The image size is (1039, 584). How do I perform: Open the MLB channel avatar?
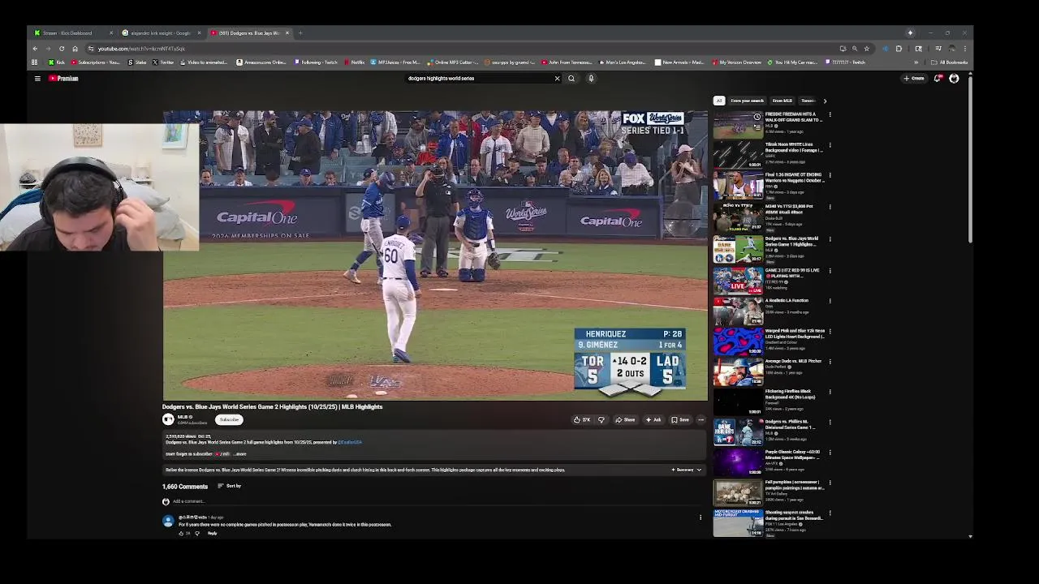click(168, 419)
